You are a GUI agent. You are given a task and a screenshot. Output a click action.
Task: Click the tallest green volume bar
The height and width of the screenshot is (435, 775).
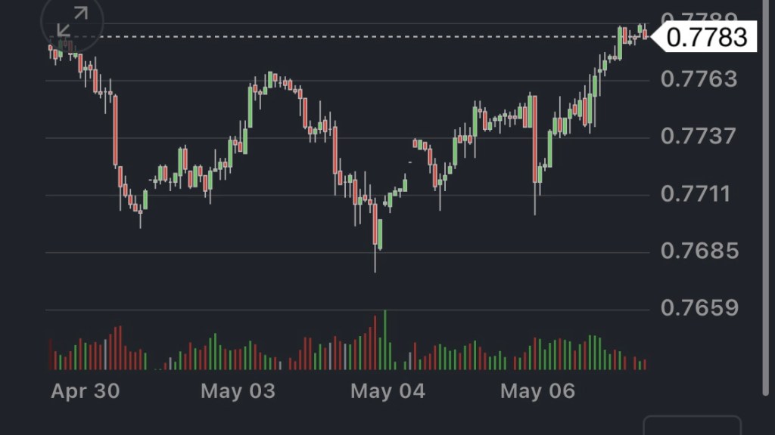(384, 340)
